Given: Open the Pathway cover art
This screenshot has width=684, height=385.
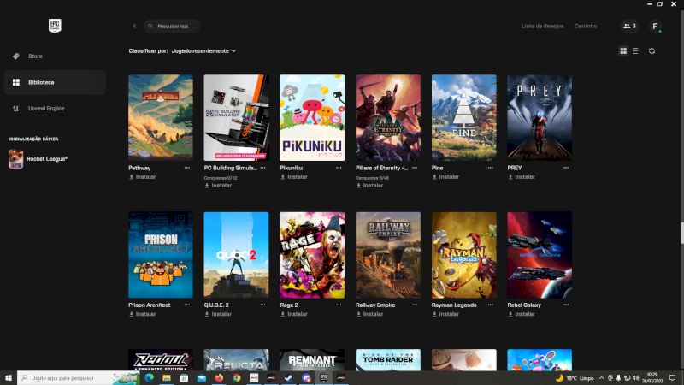Looking at the screenshot, I should point(161,117).
